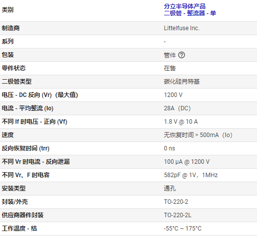
Task: Click the 通孔 mounting type value
Action: [170, 189]
